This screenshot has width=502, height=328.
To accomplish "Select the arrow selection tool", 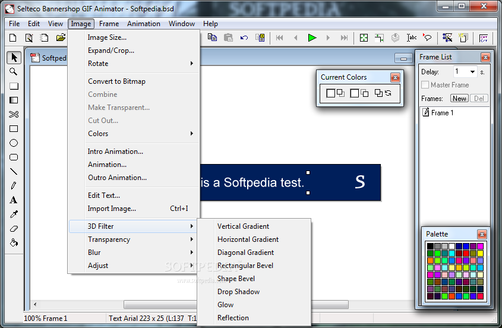I will [14, 58].
